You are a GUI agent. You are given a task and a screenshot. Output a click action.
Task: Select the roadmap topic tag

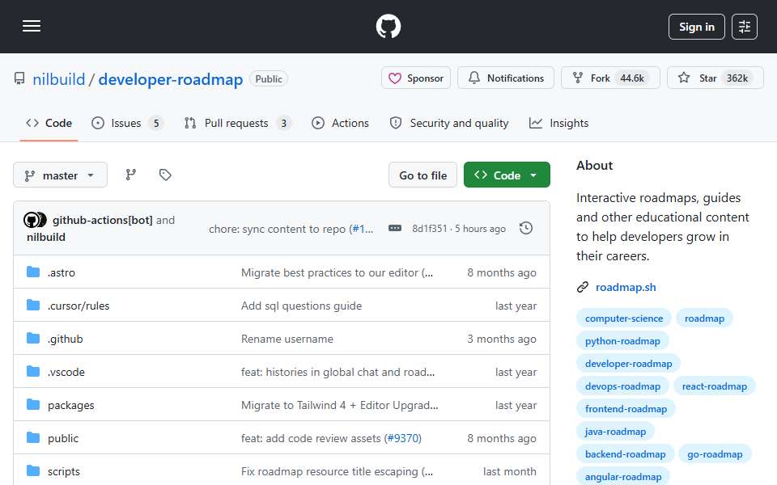coord(704,318)
